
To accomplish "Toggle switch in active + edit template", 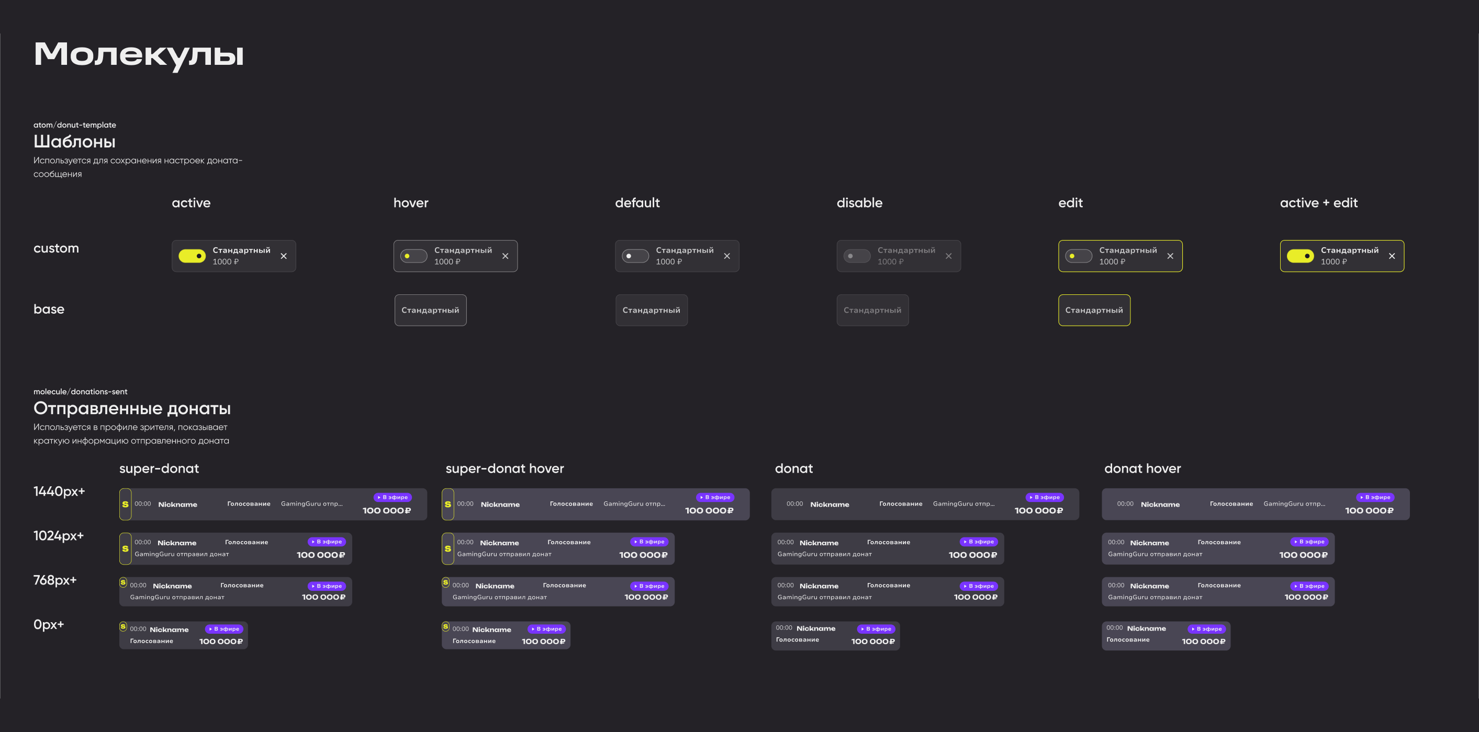I will [1300, 256].
